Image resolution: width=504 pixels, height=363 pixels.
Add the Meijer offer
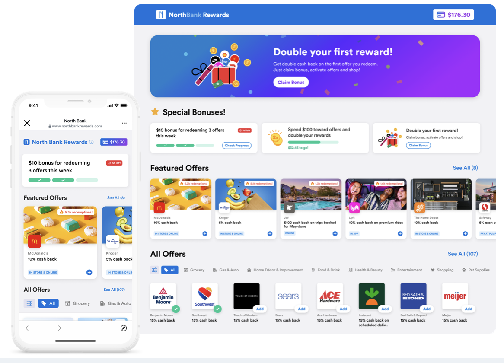(468, 309)
